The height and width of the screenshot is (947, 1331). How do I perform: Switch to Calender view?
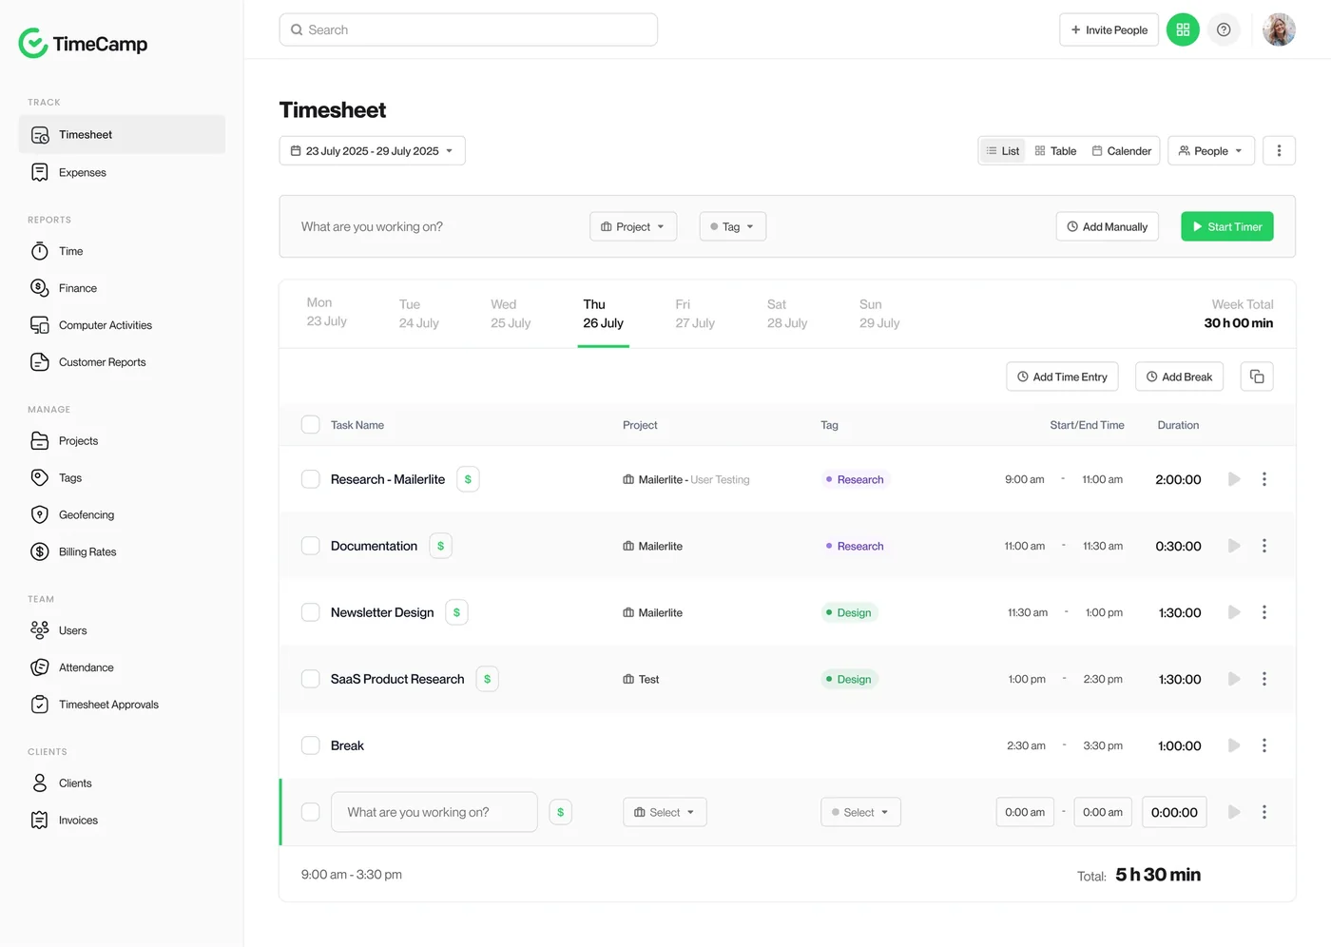[x=1122, y=150]
